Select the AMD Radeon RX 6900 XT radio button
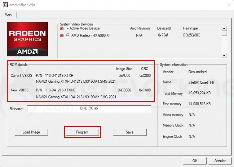The image size is (234, 167). [68, 35]
